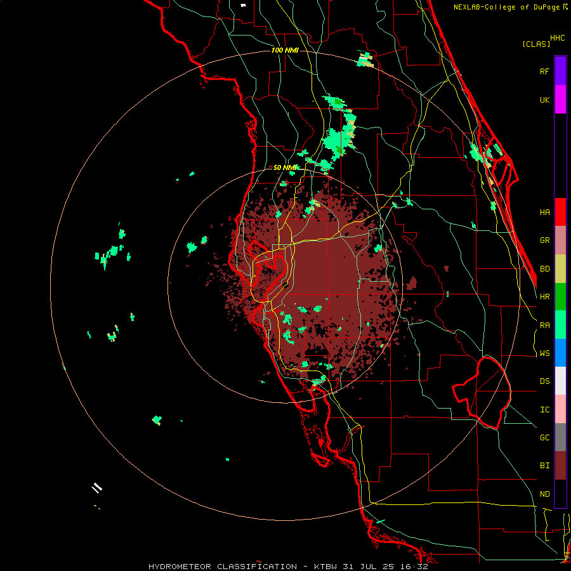Image resolution: width=571 pixels, height=571 pixels.
Task: Select the dusty pink GR legend swatch
Action: (x=560, y=240)
